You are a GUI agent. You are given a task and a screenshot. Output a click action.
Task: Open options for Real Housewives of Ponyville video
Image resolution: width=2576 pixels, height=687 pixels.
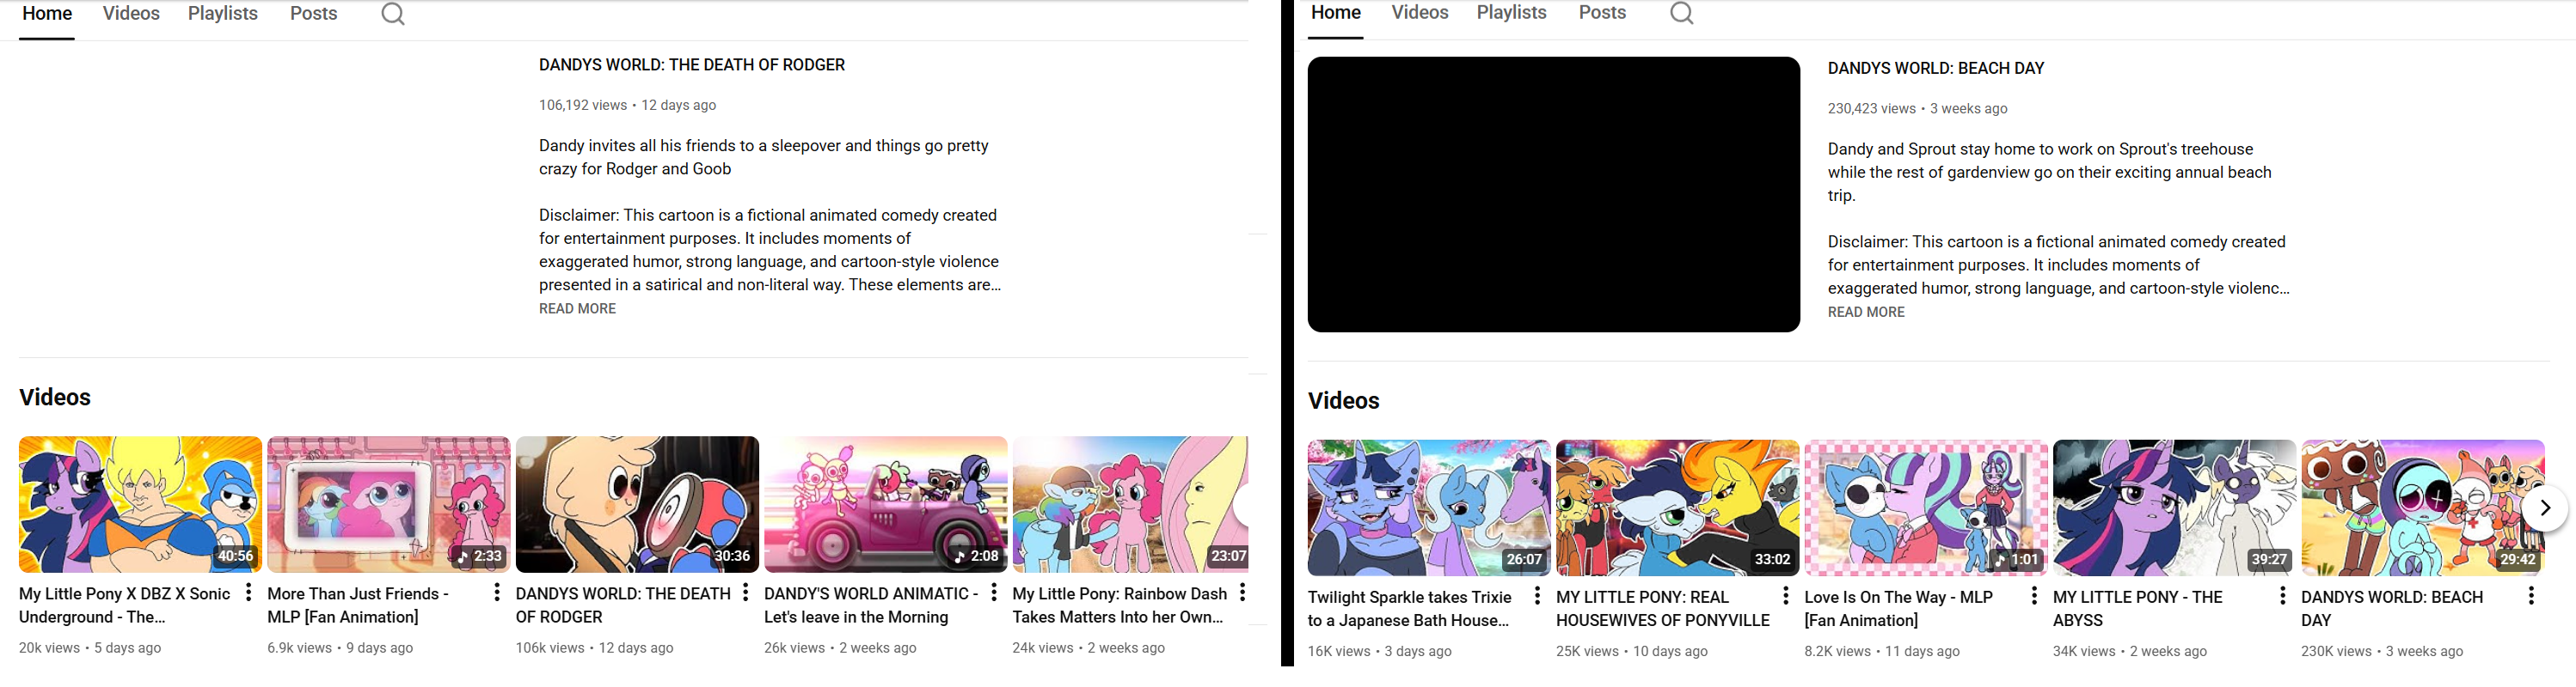tap(1785, 596)
